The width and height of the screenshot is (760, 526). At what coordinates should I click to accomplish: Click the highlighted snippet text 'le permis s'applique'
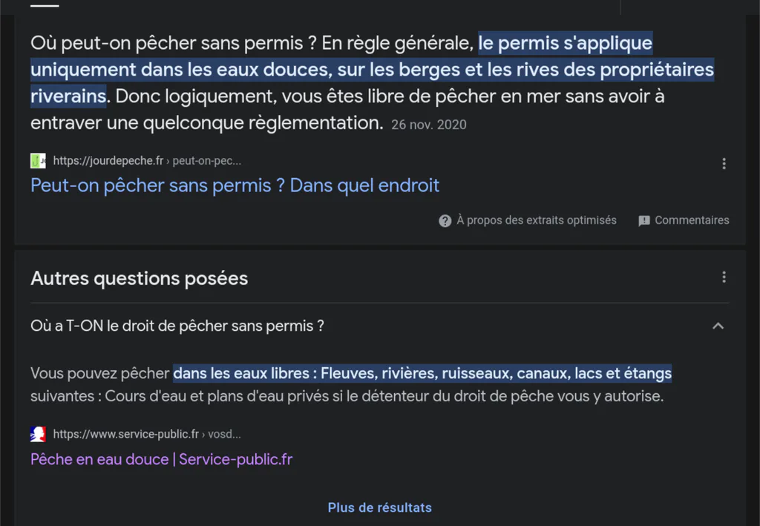(x=565, y=43)
